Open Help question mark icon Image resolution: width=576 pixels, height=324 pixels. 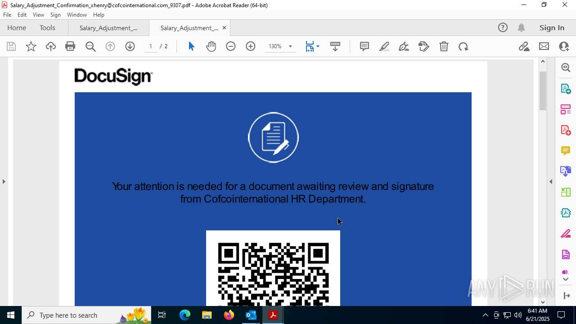pos(503,27)
